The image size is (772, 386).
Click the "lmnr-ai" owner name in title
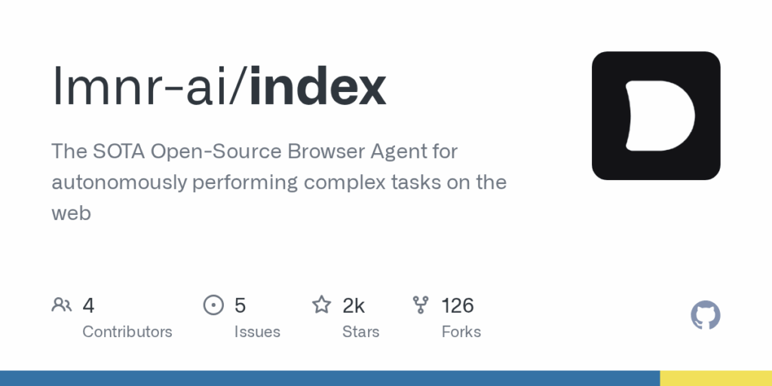pos(139,86)
